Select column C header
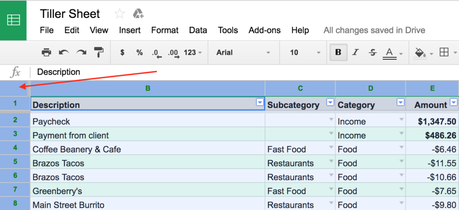 [300, 88]
